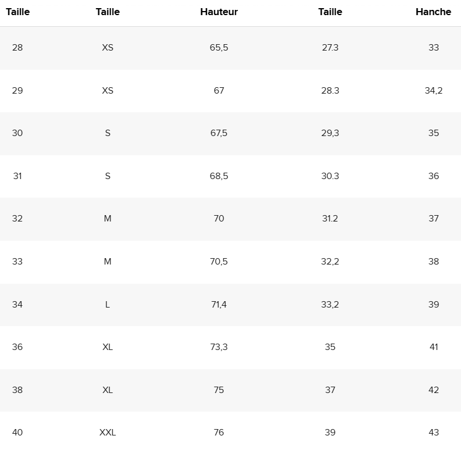Click the waist value 27.3
This screenshot has height=450, width=461.
click(x=330, y=47)
